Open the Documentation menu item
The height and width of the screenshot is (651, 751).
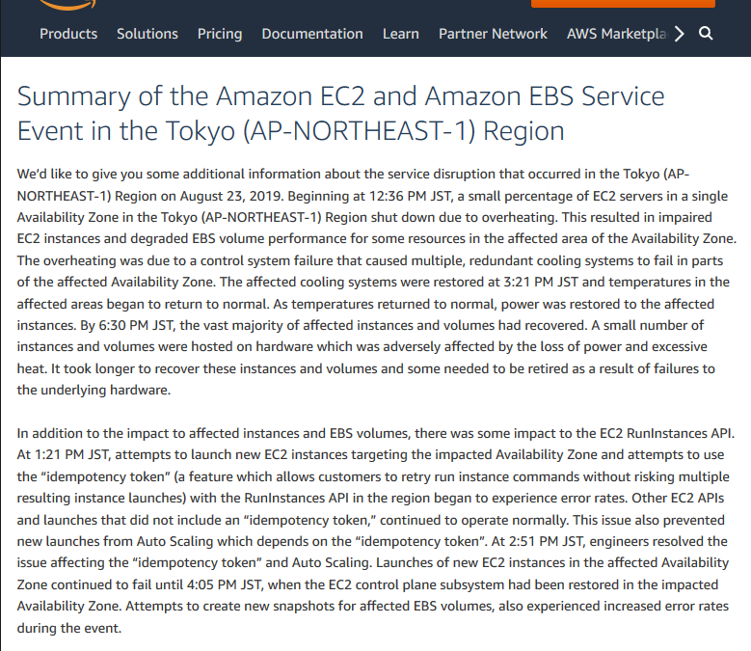(312, 34)
